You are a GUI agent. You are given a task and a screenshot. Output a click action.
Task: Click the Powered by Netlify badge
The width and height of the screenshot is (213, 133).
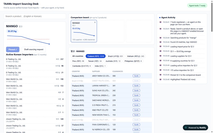pos(195,128)
